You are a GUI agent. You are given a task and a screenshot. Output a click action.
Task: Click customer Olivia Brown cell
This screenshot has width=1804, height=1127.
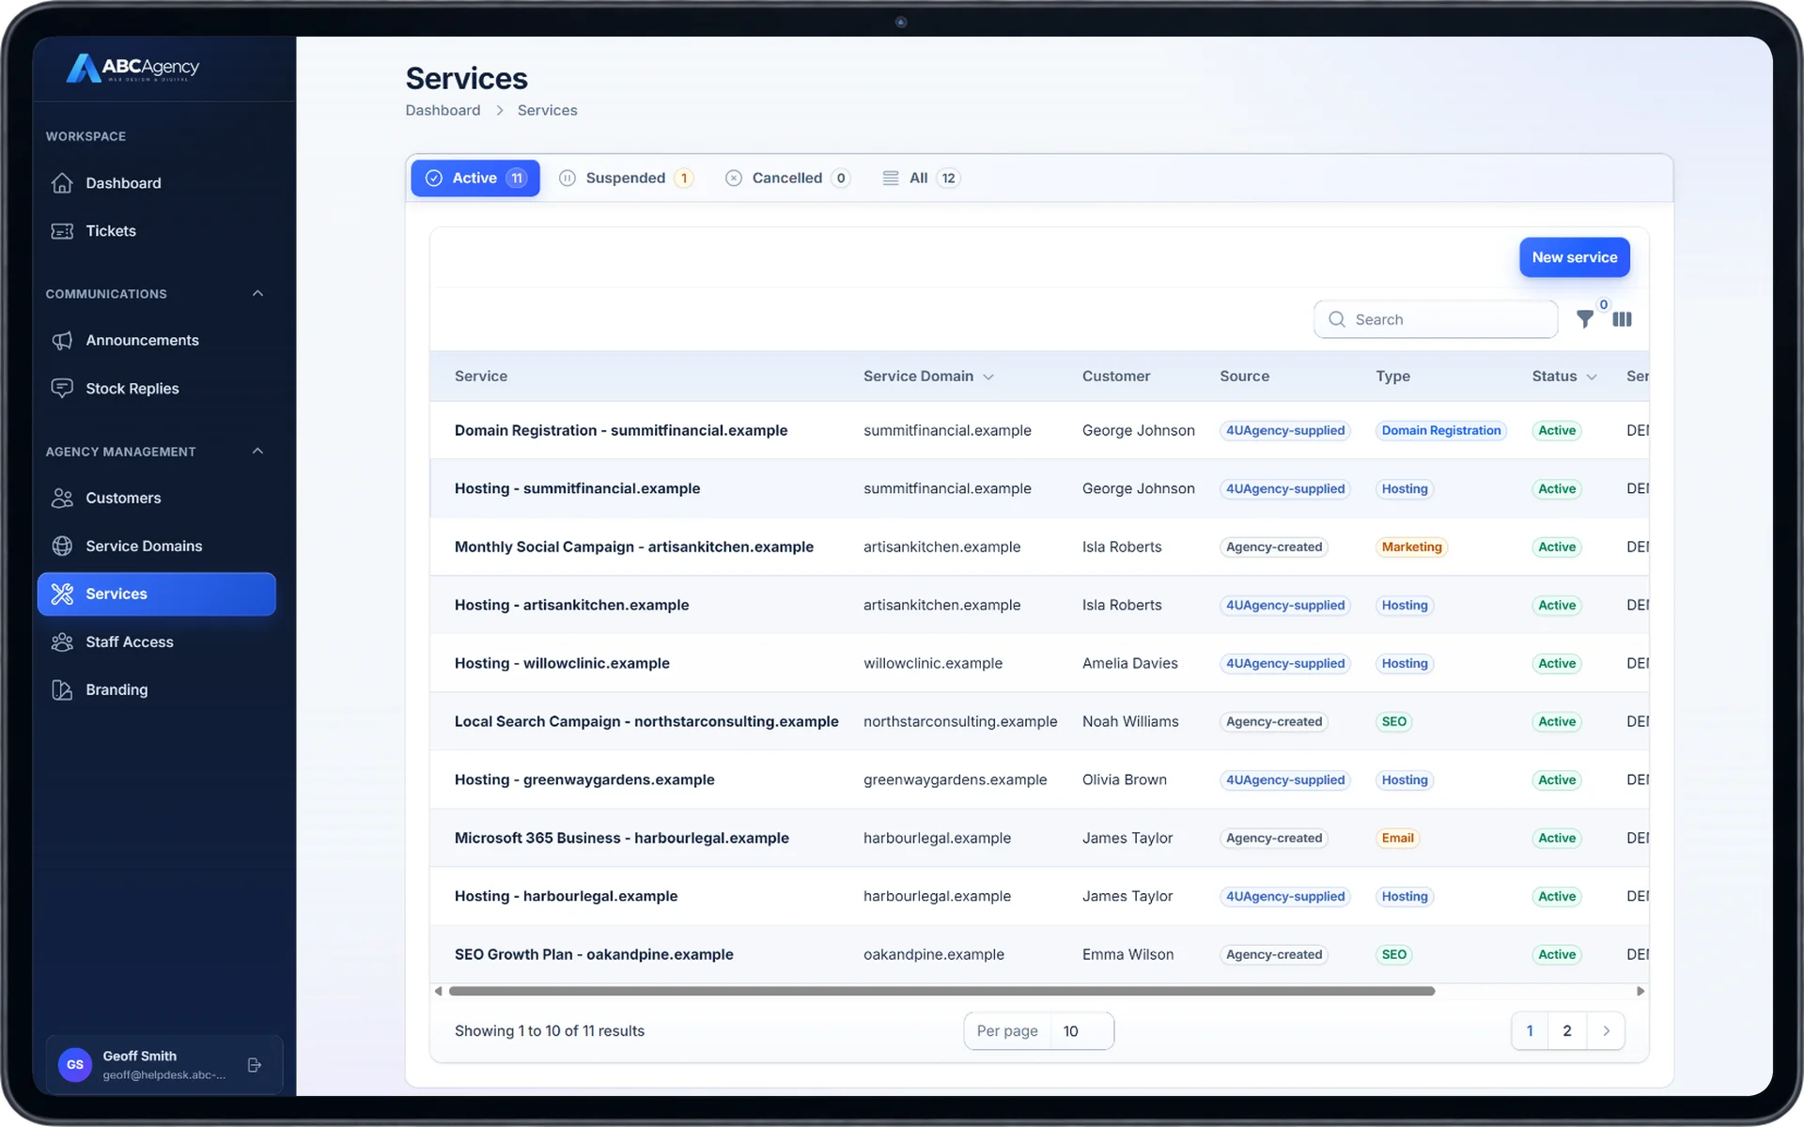coord(1125,780)
